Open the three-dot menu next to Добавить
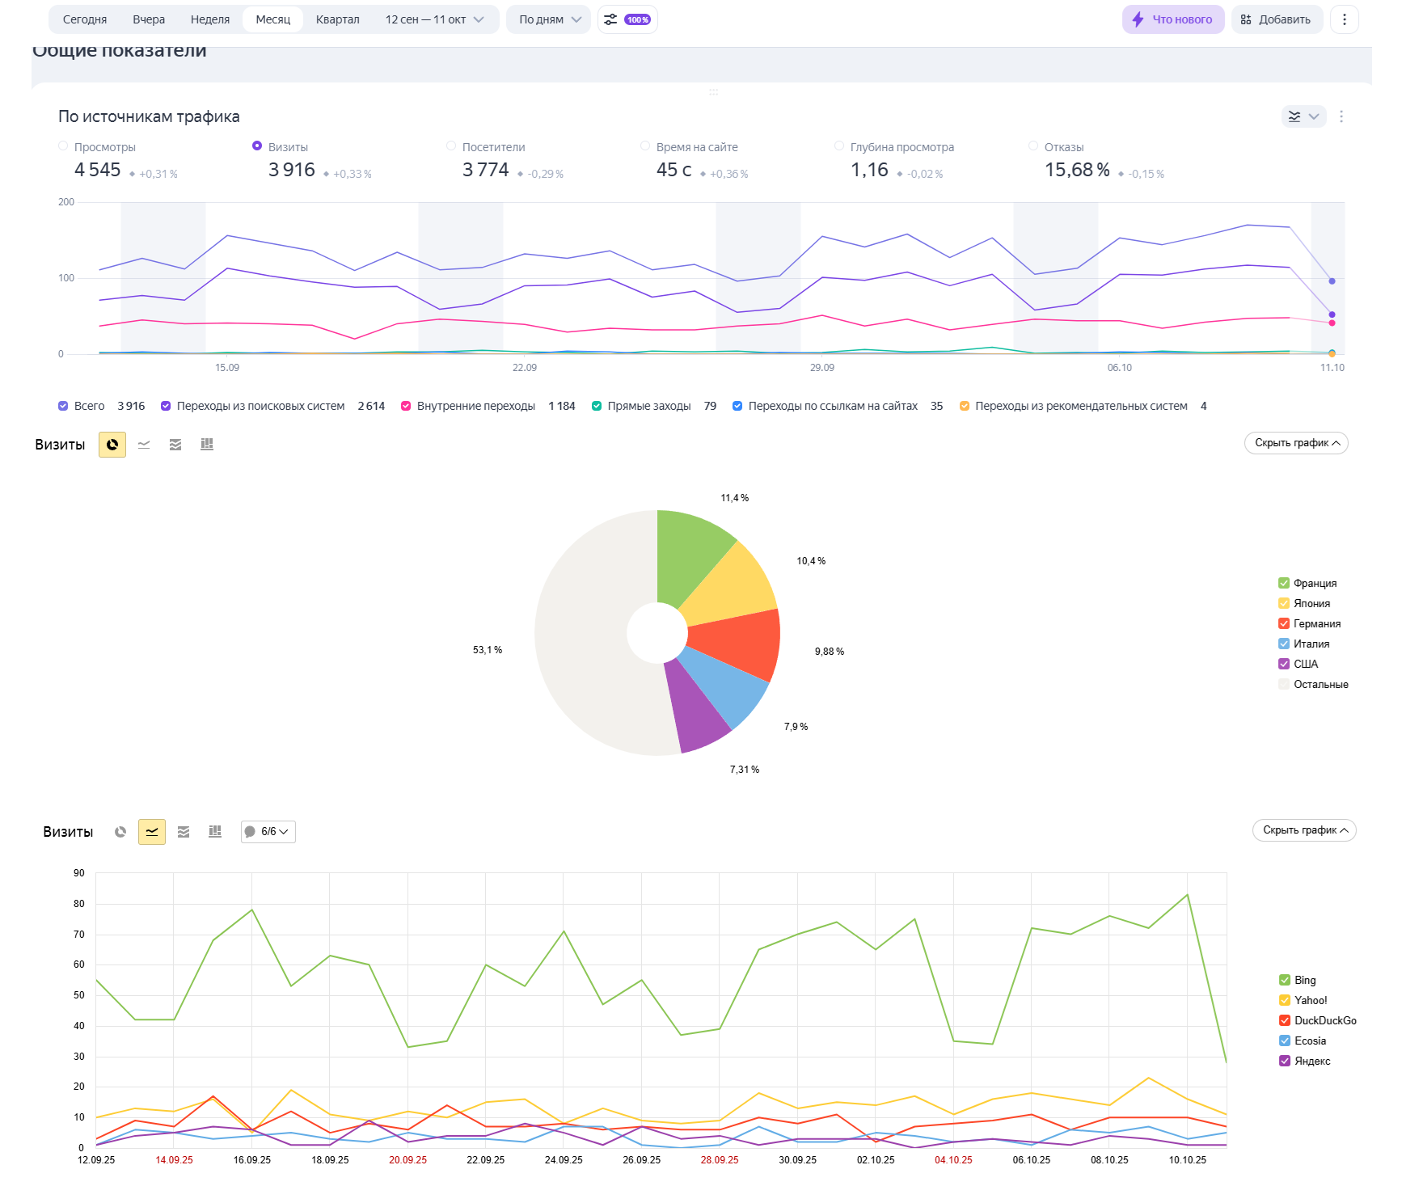Screen dimensions: 1406x1203 click(x=1345, y=19)
